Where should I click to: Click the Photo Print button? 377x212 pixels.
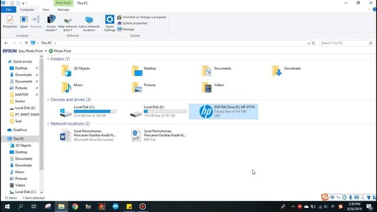(x=60, y=51)
